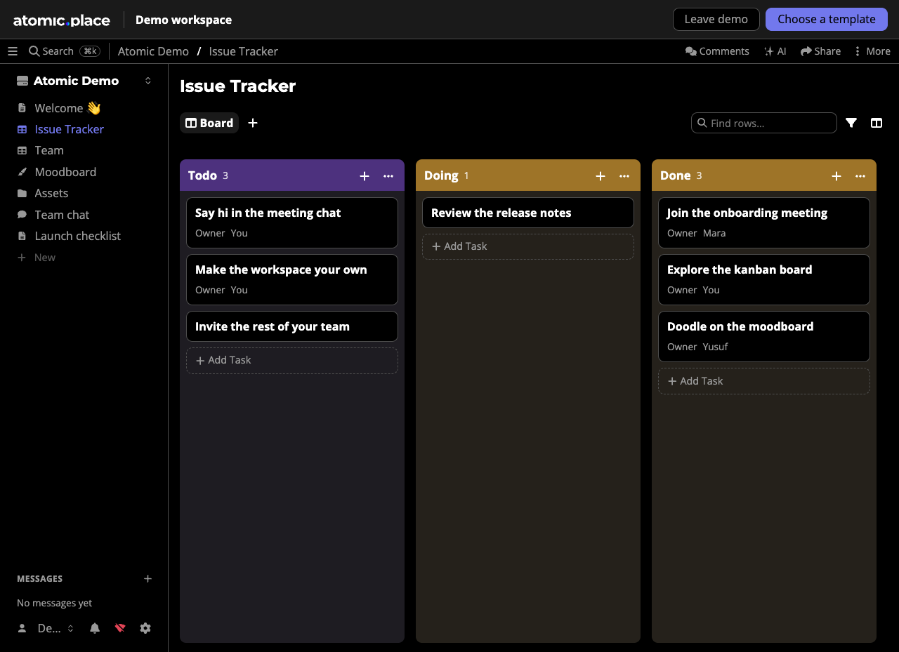Image resolution: width=899 pixels, height=652 pixels.
Task: Expand the Atomic Demo workspace switcher
Action: 148,81
